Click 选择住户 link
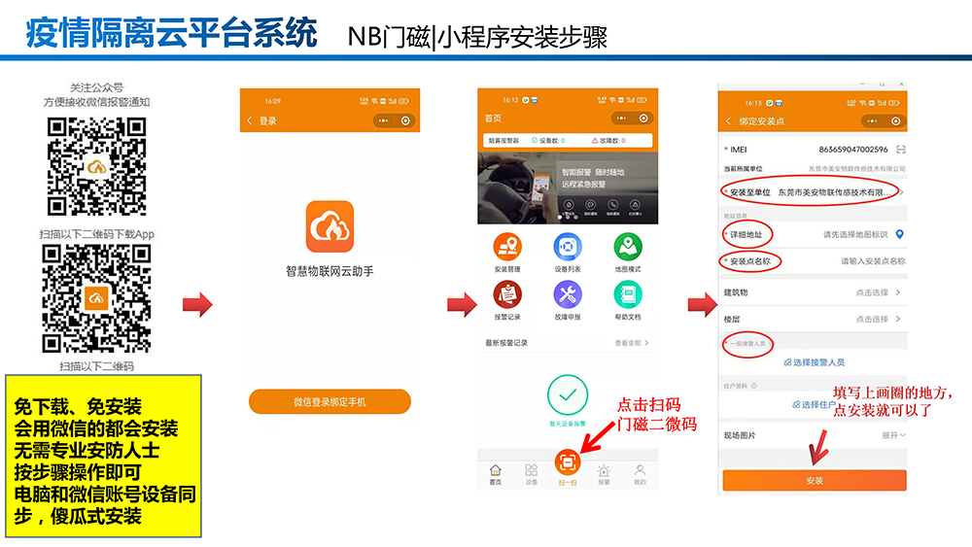This screenshot has width=972, height=547. tap(814, 404)
